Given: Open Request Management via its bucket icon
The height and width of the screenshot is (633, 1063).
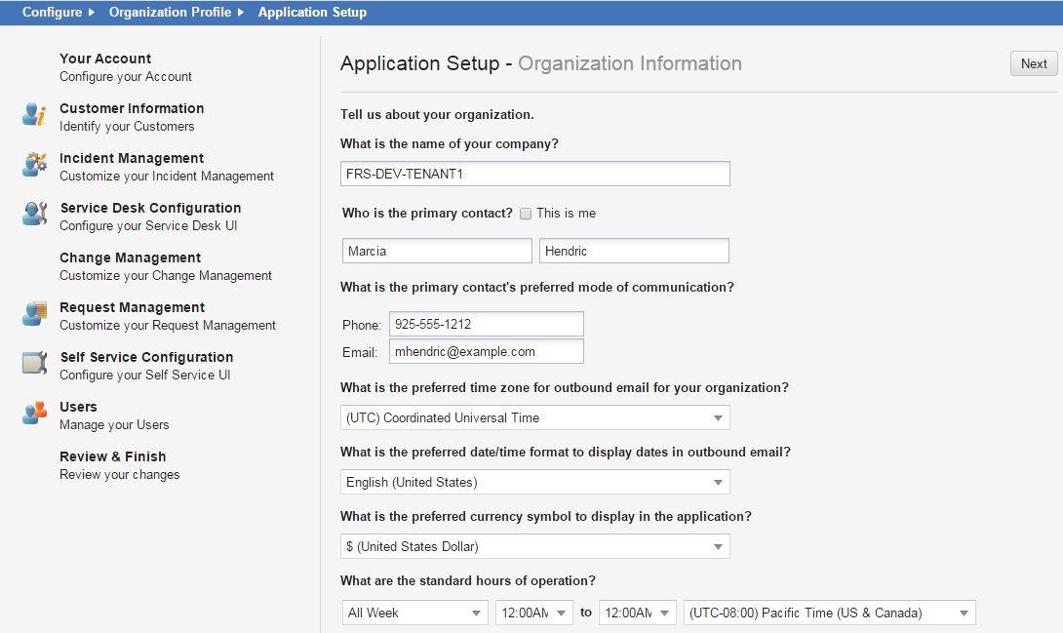Looking at the screenshot, I should tap(34, 314).
